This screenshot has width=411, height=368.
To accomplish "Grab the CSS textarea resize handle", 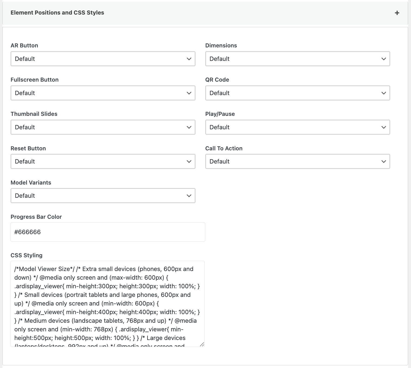I will (x=202, y=344).
